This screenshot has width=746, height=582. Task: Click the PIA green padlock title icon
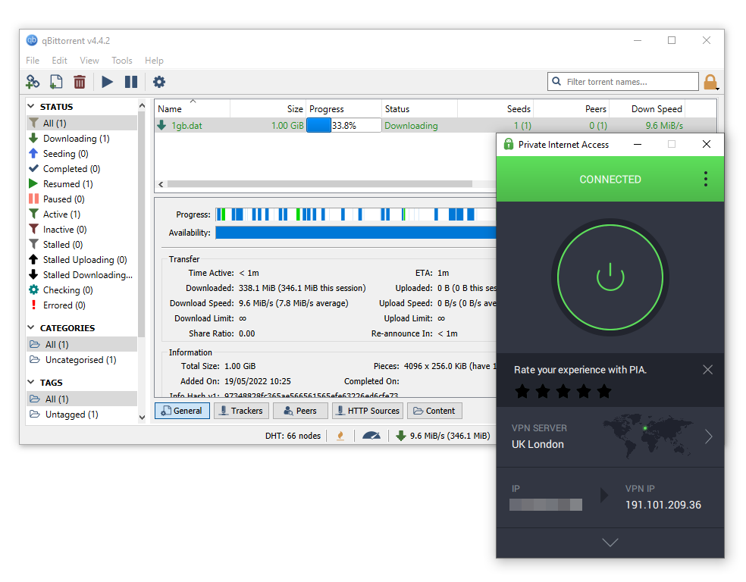tap(509, 144)
